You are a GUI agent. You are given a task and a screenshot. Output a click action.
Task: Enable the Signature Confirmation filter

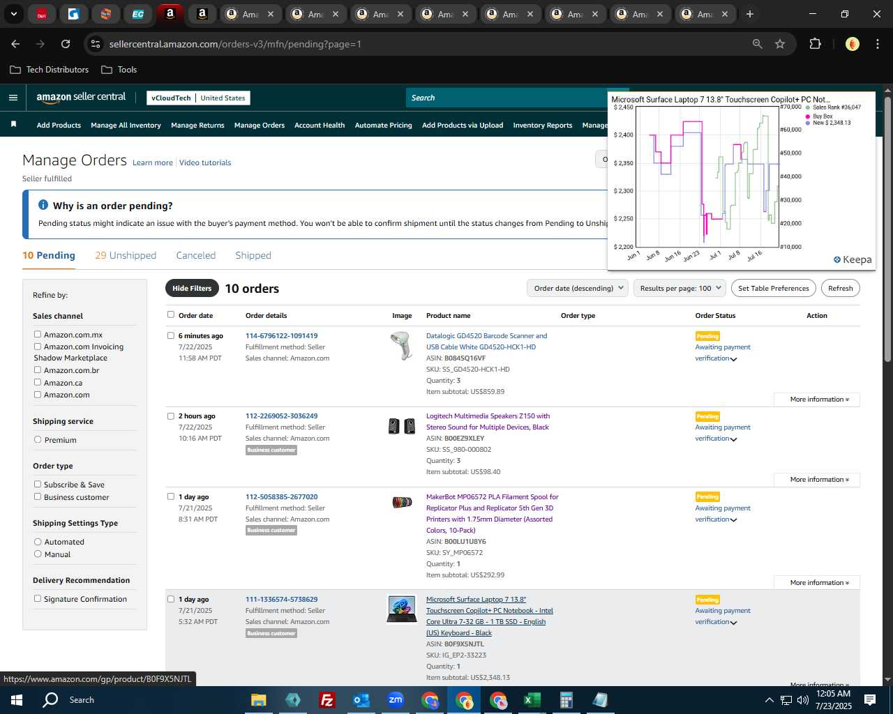pyautogui.click(x=38, y=598)
